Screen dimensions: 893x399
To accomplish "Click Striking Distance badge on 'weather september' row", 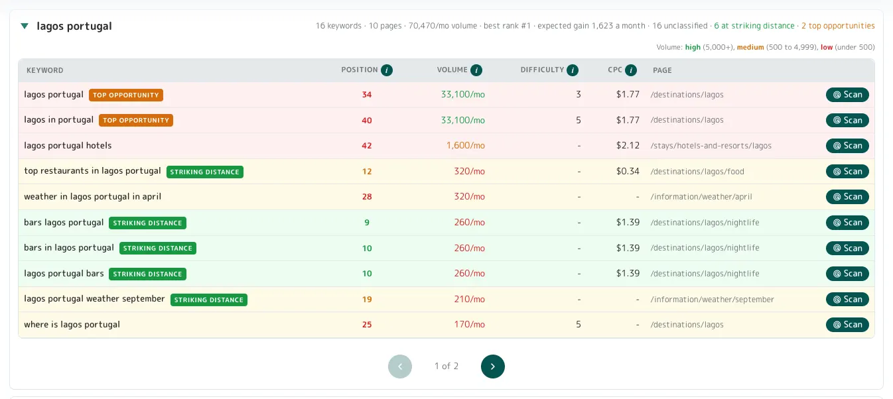I will pyautogui.click(x=209, y=300).
